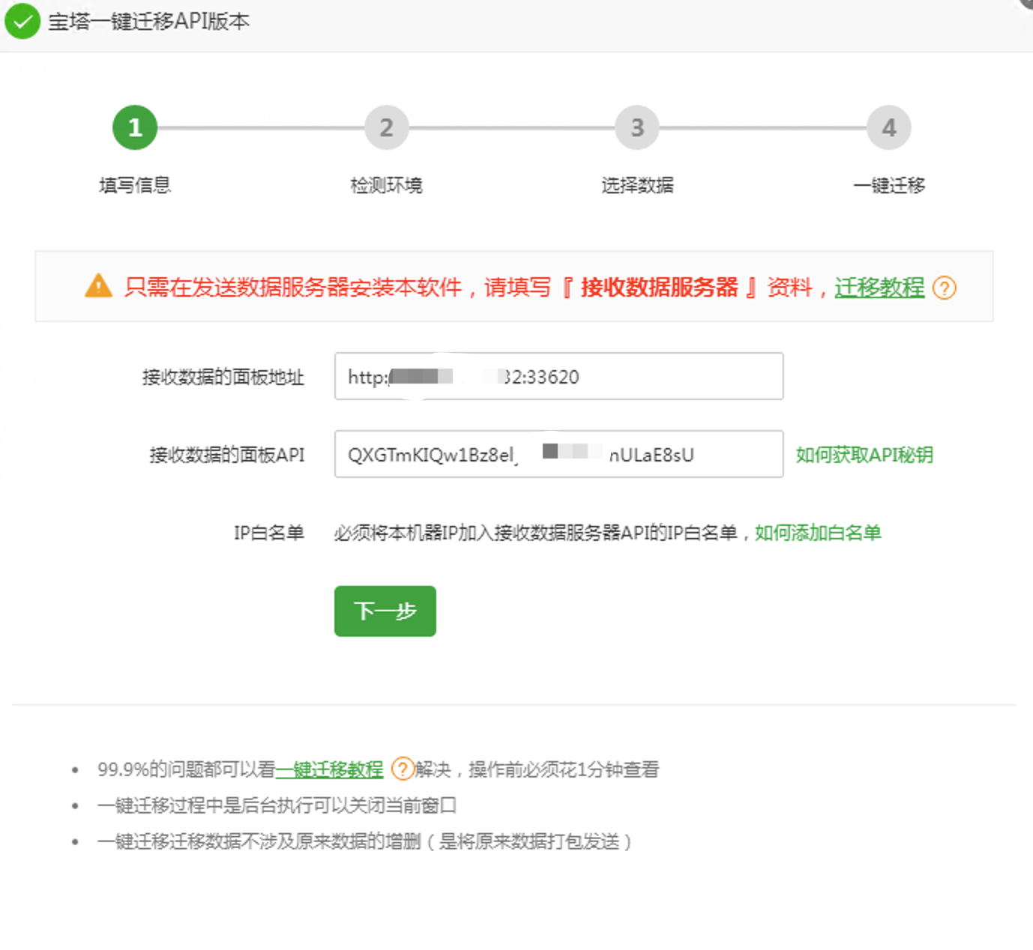
Task: Select step 1 circle 填写信息
Action: point(135,128)
